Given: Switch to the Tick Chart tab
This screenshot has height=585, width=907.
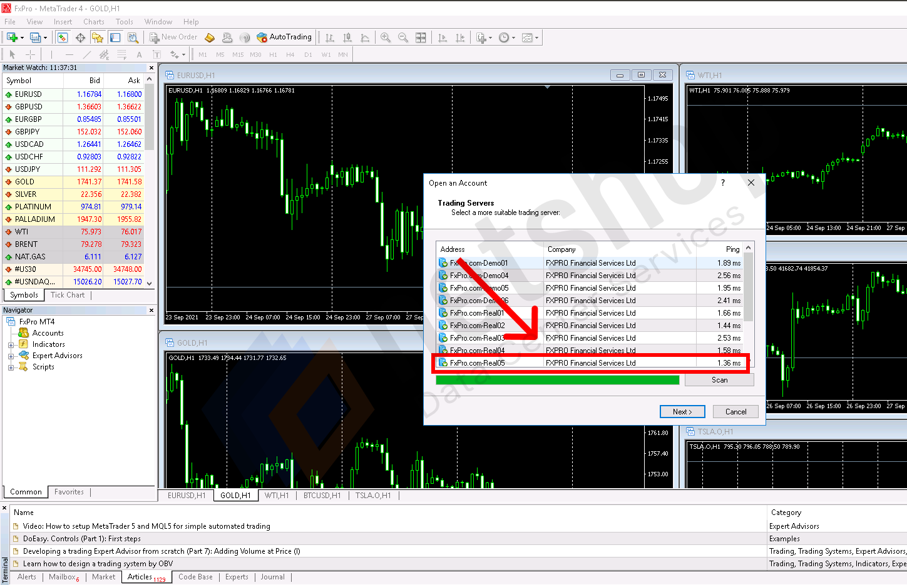Looking at the screenshot, I should 68,295.
